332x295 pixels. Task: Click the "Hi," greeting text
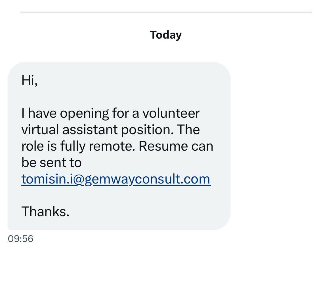click(29, 80)
